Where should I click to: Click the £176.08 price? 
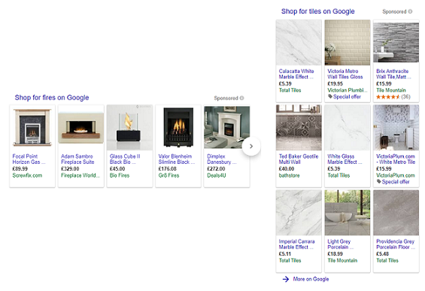click(x=168, y=168)
